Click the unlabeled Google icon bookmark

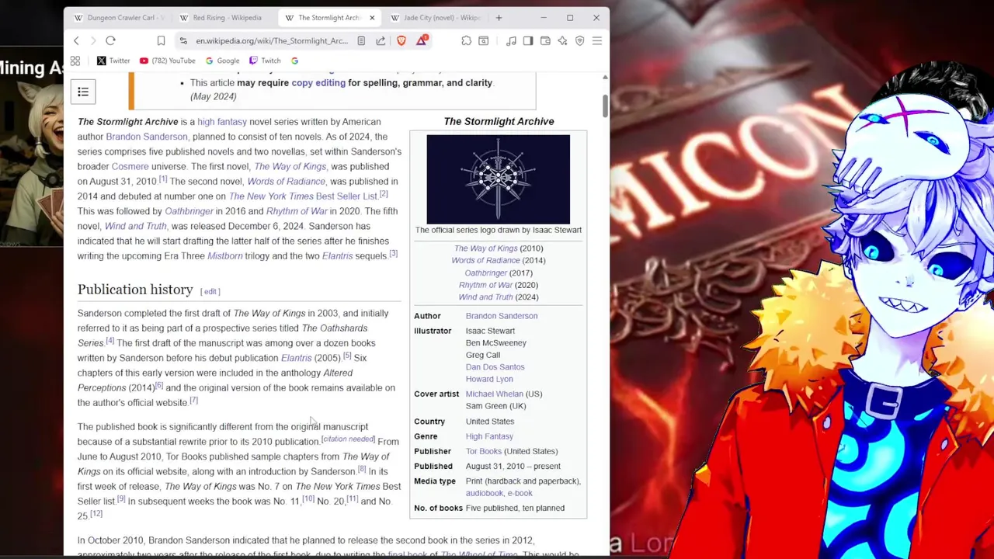(294, 61)
